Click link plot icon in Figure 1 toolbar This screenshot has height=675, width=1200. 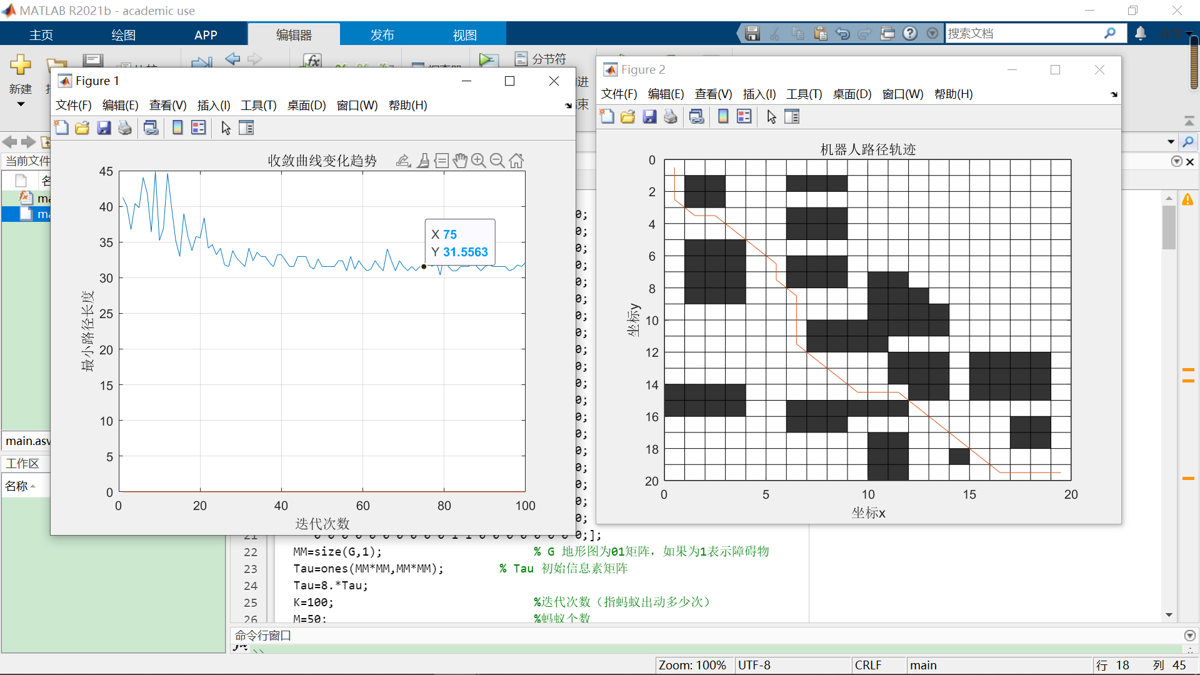point(151,128)
